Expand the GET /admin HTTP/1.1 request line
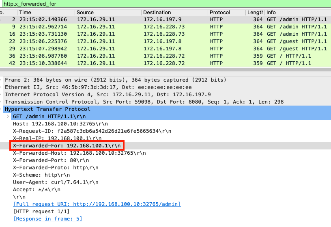331x227 pixels. 8,117
